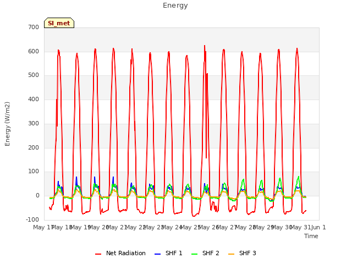This screenshot has height=264, width=352.
Task: Click the orange SHF 3 legend swatch
Action: (x=231, y=254)
